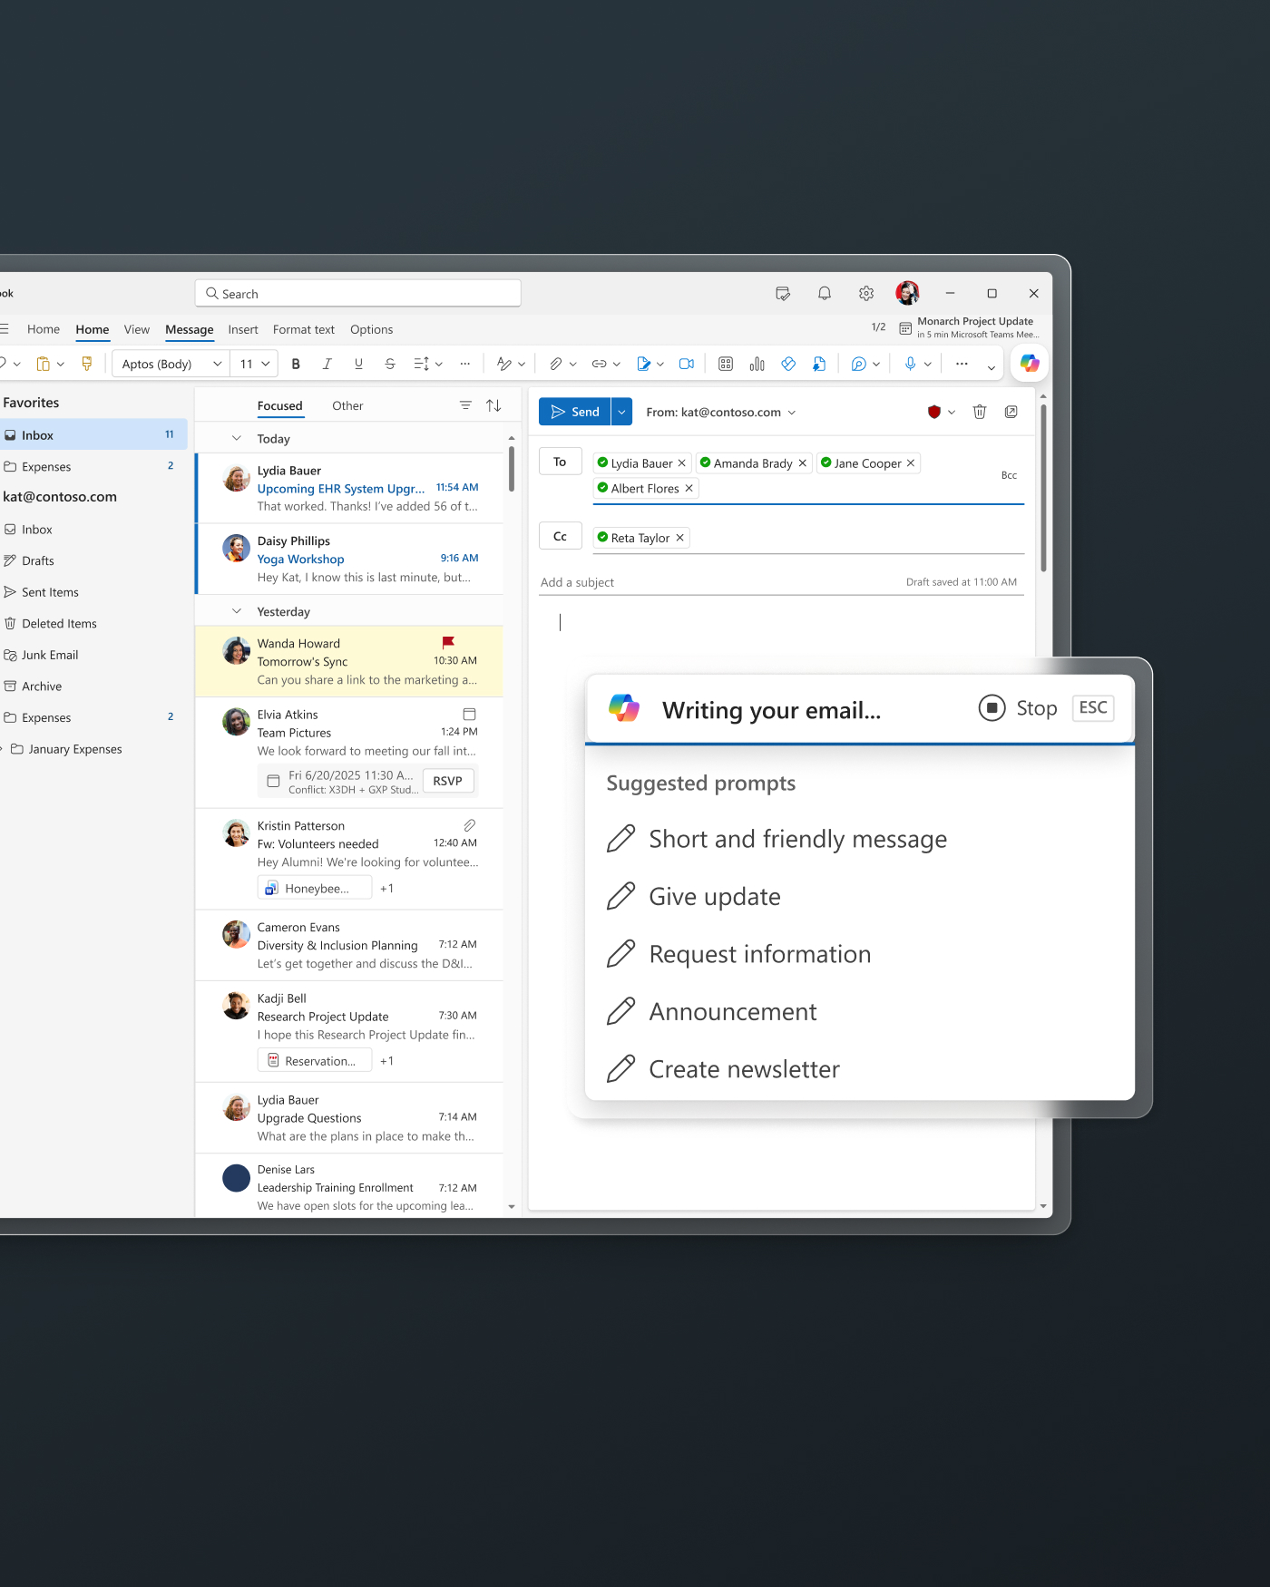Click the Format Painter icon

tap(87, 364)
